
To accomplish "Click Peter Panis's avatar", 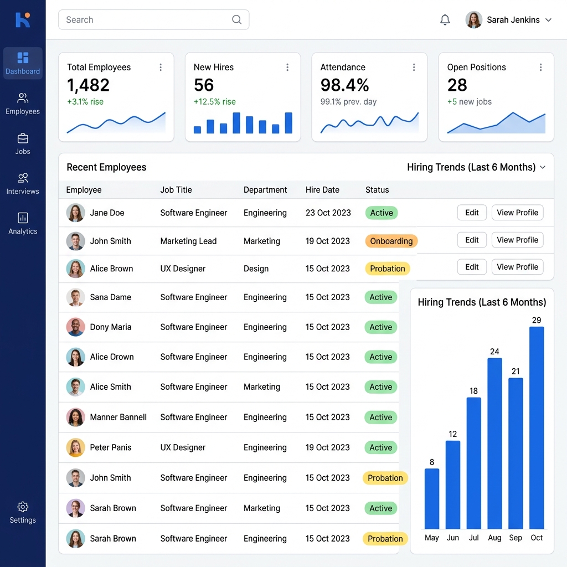I will [75, 447].
